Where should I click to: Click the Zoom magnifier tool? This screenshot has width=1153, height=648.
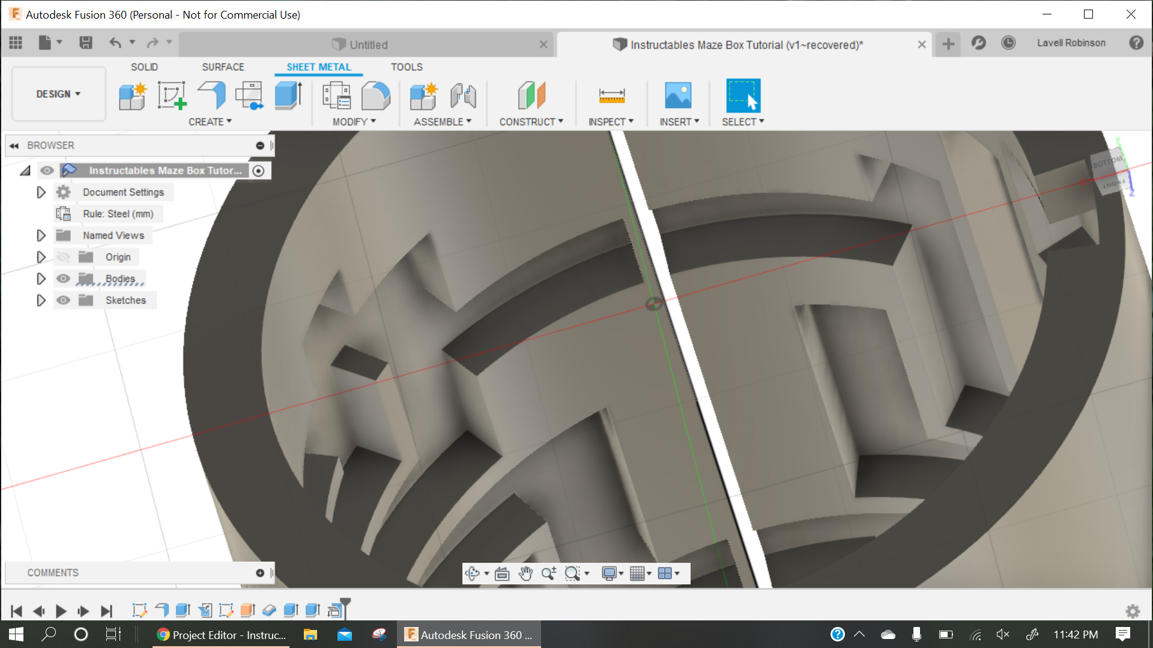(x=549, y=574)
